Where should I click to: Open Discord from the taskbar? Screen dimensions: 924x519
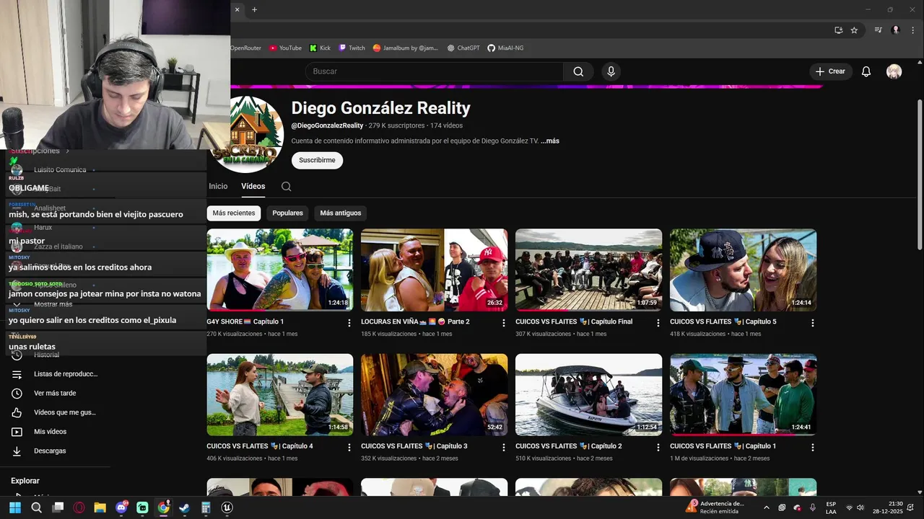[x=121, y=507]
